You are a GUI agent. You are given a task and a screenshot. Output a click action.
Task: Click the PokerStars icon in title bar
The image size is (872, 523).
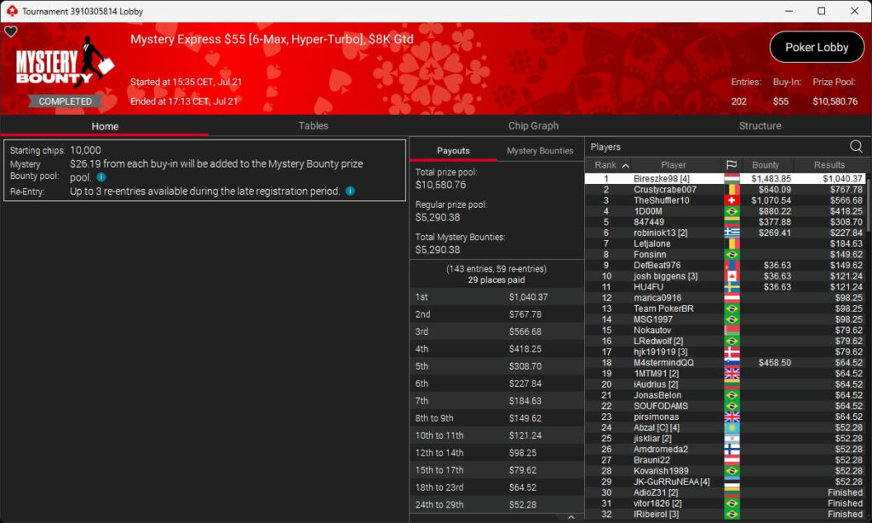(x=10, y=11)
